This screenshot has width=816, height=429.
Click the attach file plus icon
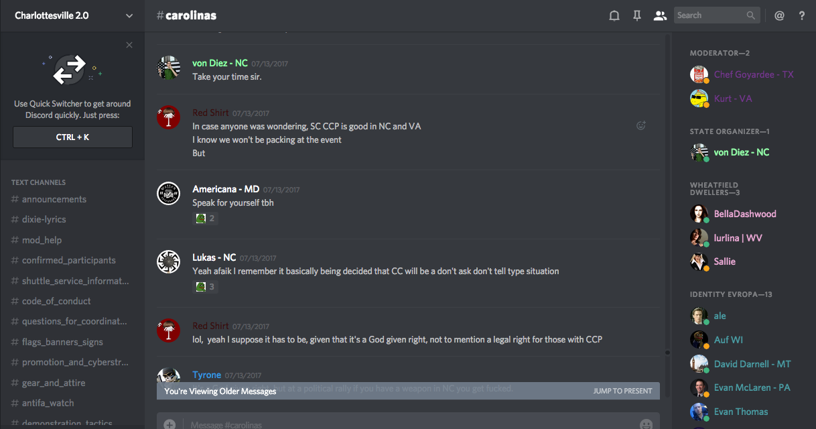[169, 424]
